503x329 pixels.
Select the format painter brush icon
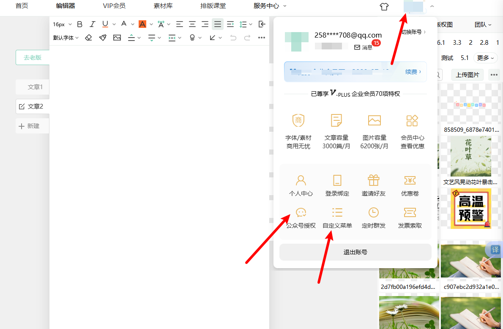click(103, 38)
